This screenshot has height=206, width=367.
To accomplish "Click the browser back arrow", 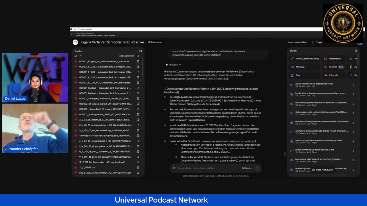I will [x=75, y=29].
